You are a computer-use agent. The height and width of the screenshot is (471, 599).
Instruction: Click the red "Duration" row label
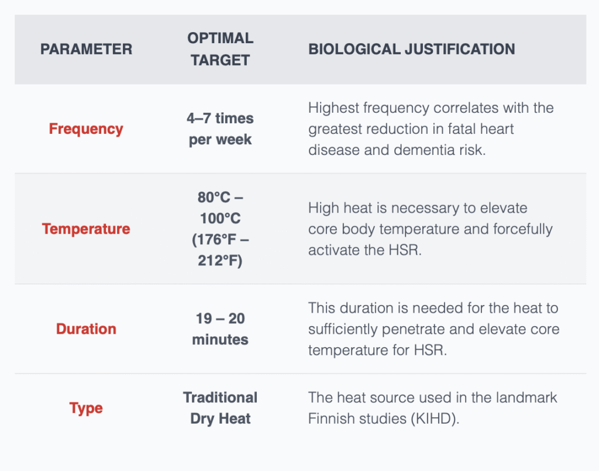pos(86,329)
